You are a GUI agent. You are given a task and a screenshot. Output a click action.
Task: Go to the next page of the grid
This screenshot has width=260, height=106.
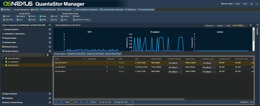click(x=81, y=102)
